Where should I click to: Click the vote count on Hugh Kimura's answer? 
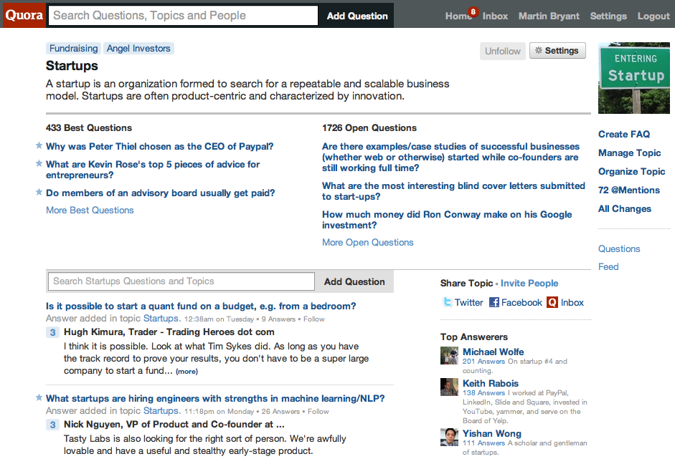(x=52, y=332)
